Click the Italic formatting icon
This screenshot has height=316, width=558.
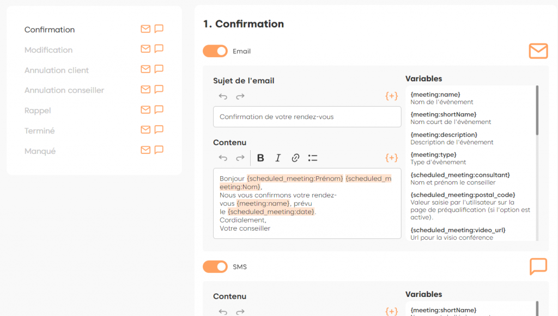coord(278,158)
